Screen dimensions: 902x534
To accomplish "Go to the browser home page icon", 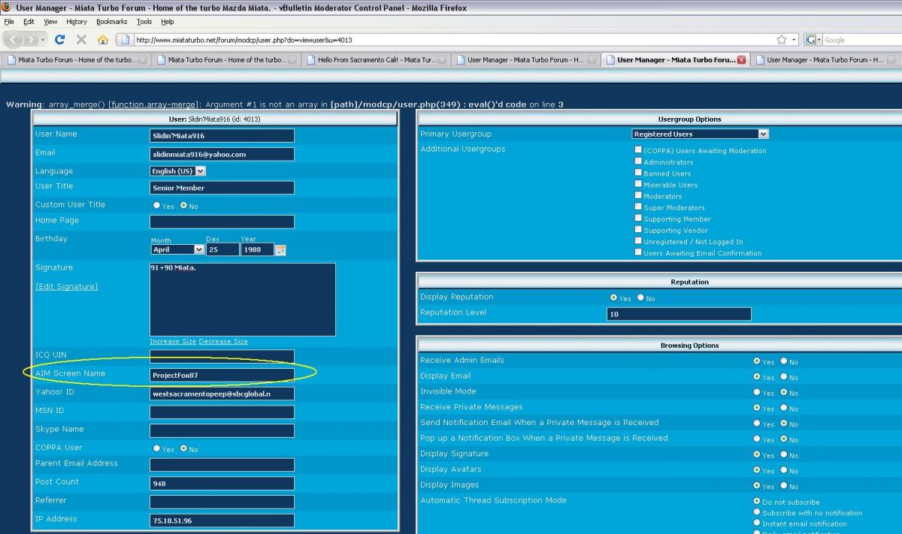I will coord(103,40).
